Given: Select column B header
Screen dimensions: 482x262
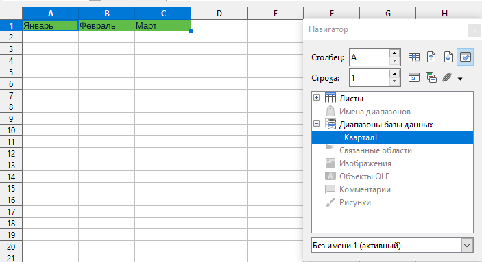Looking at the screenshot, I should click(107, 14).
